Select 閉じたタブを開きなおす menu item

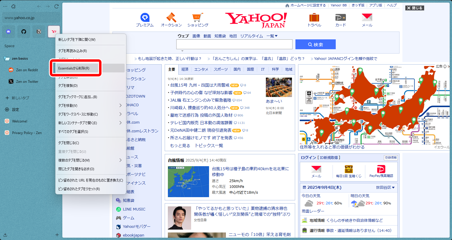click(x=91, y=169)
